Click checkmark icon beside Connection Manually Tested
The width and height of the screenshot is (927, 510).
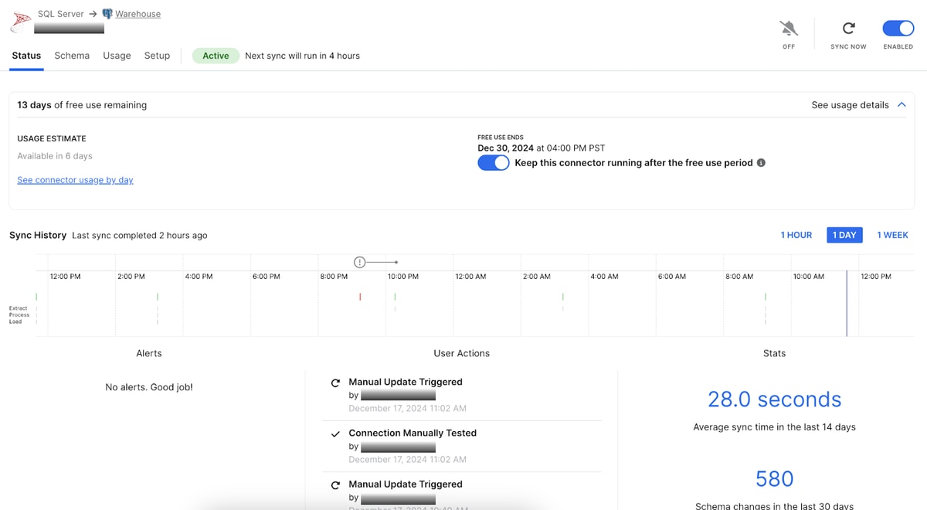pos(335,434)
